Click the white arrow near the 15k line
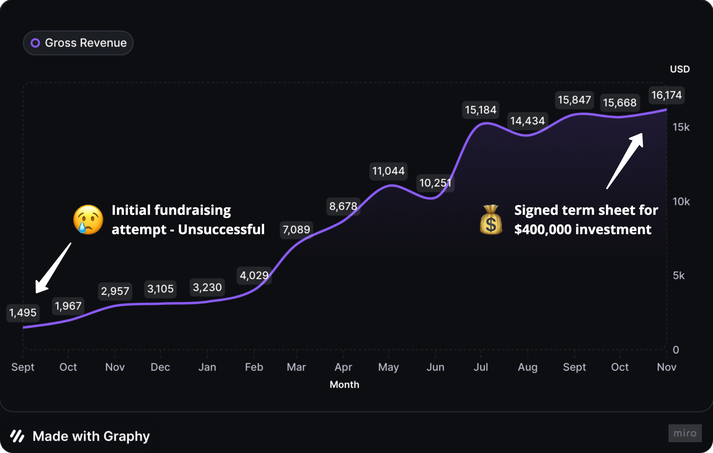This screenshot has width=713, height=453. [x=625, y=160]
